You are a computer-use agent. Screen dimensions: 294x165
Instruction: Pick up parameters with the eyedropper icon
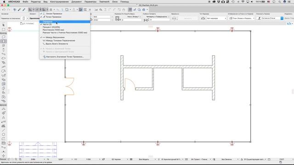point(19,10)
